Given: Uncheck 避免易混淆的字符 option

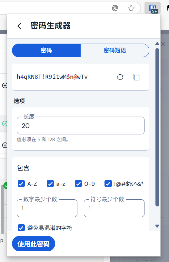Looking at the screenshot, I should 21,227.
